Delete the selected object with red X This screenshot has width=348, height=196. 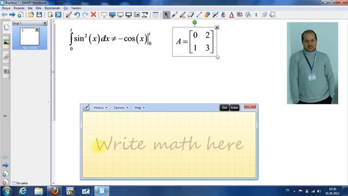pos(94,15)
